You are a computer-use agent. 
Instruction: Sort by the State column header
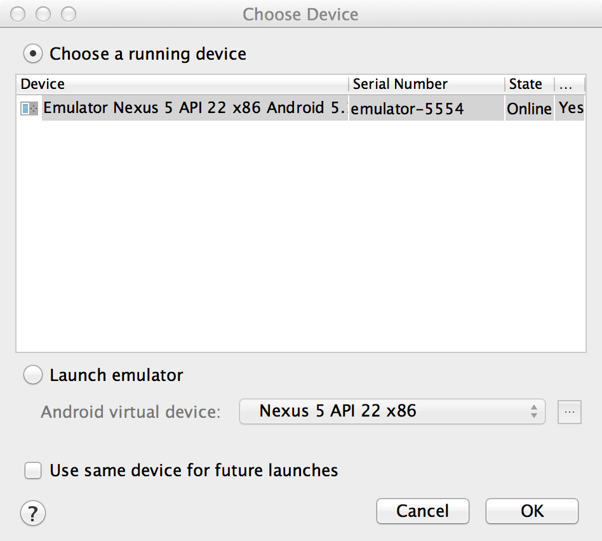click(x=529, y=84)
